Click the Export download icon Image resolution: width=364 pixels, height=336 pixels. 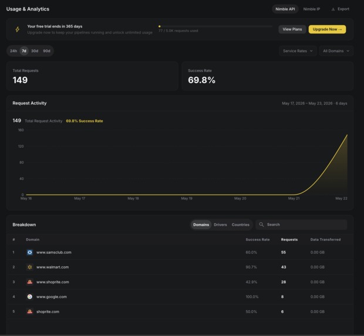point(333,9)
